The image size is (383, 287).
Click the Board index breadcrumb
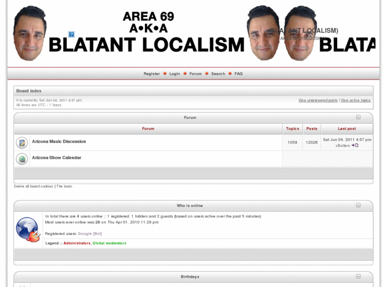[x=29, y=91]
